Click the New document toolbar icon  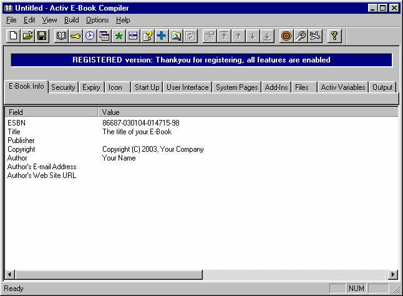tap(13, 36)
